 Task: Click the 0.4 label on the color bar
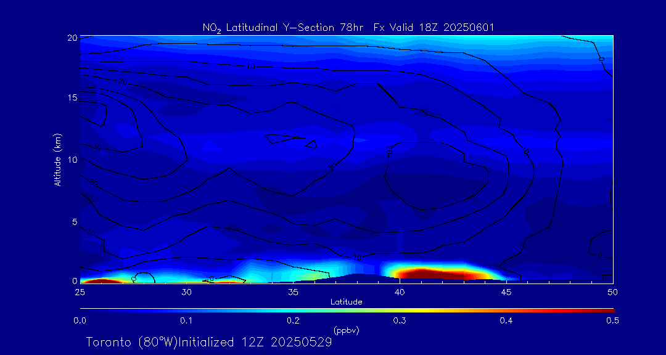tap(506, 320)
